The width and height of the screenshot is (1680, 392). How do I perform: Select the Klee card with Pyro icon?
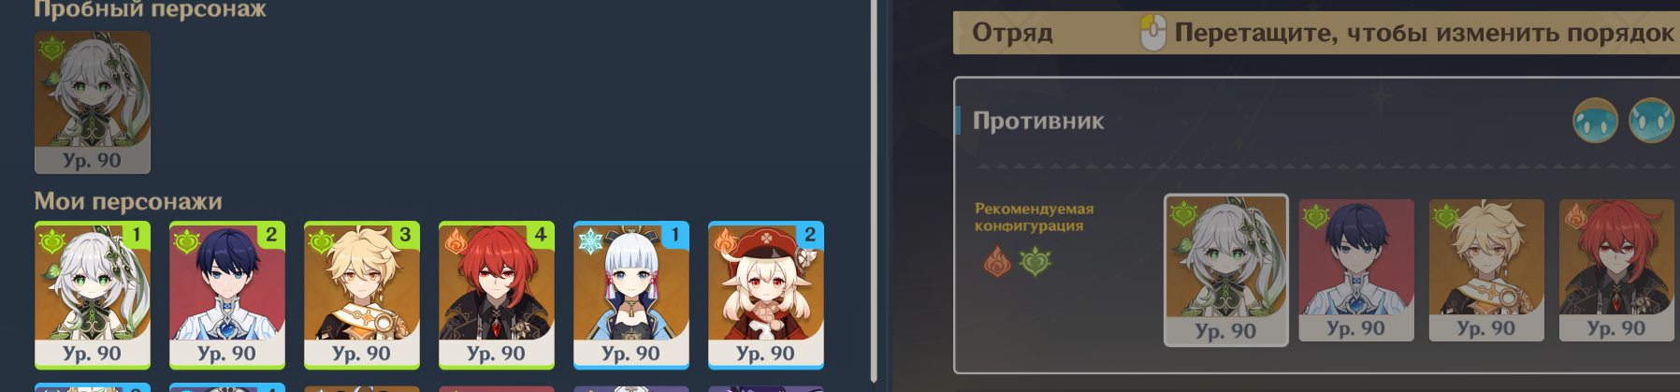766,295
